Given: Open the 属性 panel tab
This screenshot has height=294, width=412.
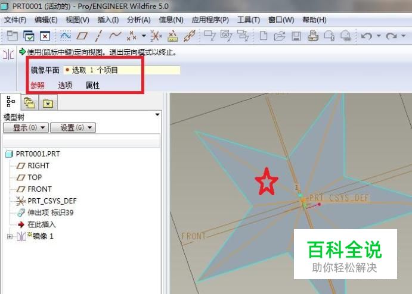Looking at the screenshot, I should click(x=92, y=85).
